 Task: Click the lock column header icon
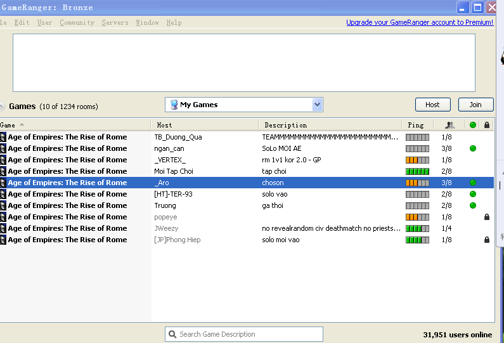coord(486,125)
